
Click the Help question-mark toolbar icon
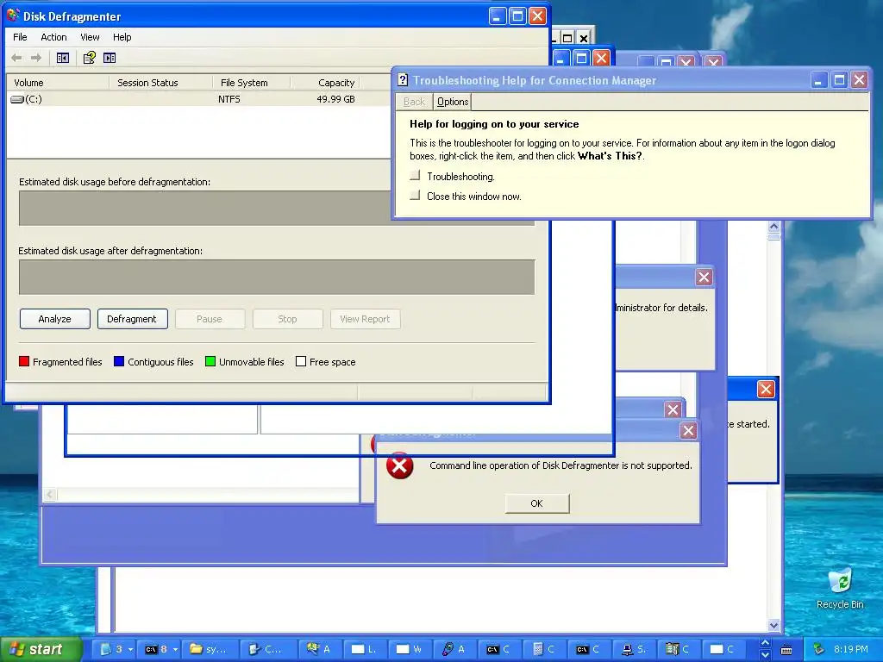[89, 58]
